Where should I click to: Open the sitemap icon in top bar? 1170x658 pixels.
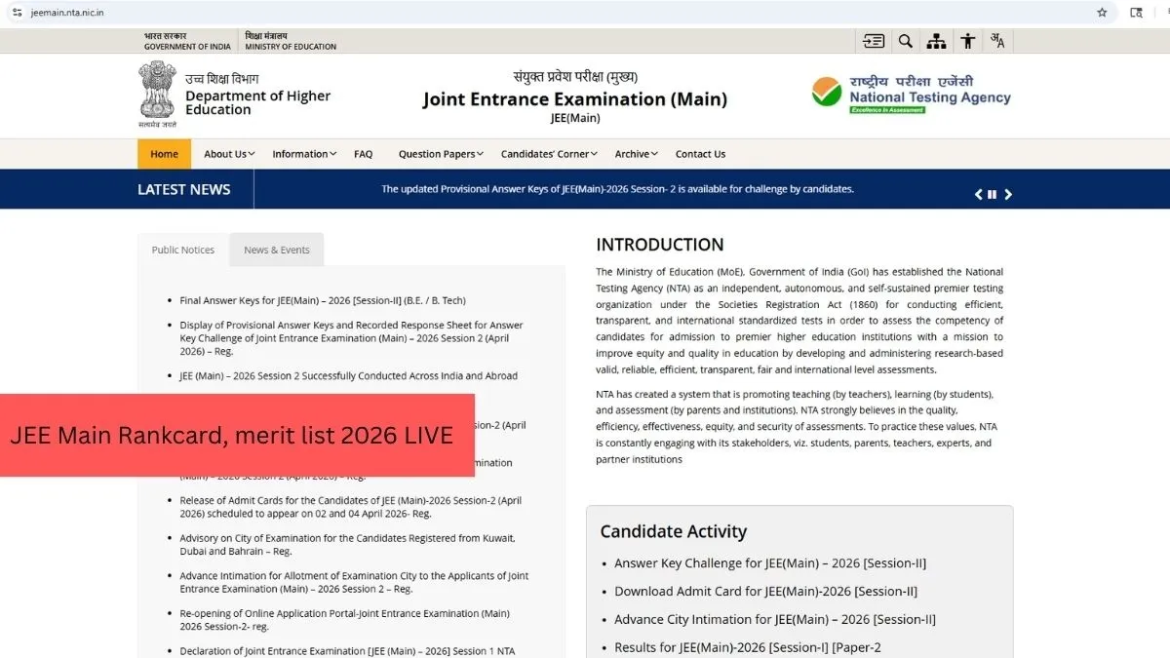coord(936,41)
